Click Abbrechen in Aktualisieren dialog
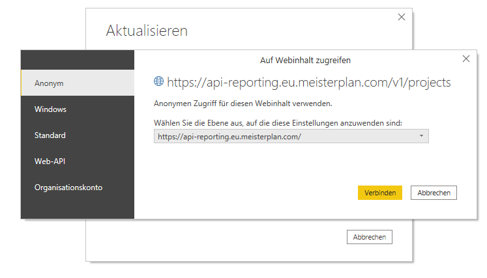 coord(369,237)
